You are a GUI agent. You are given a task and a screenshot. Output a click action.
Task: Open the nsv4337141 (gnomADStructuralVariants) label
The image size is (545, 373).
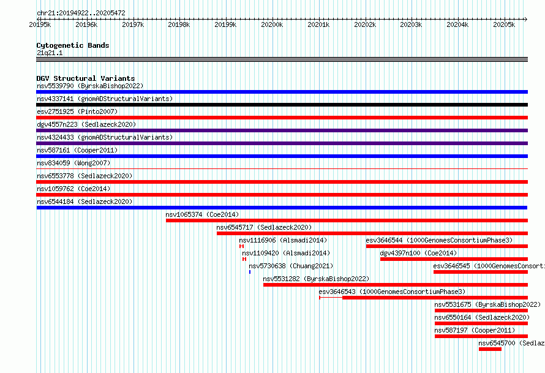[105, 99]
